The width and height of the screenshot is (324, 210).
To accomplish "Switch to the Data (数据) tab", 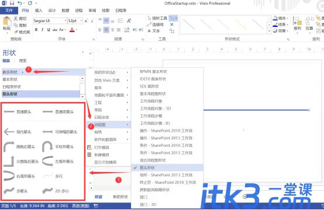I will 66,10.
